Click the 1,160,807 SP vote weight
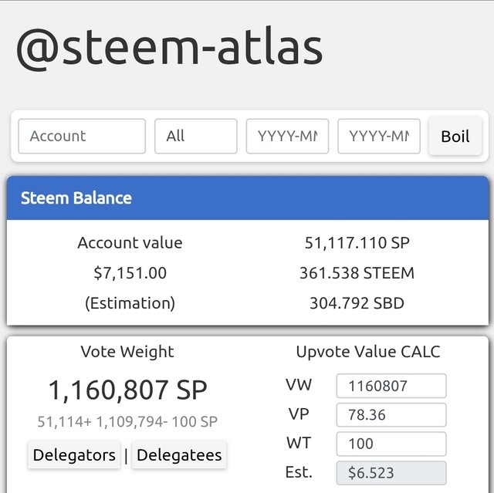The height and width of the screenshot is (493, 494). pyautogui.click(x=127, y=390)
